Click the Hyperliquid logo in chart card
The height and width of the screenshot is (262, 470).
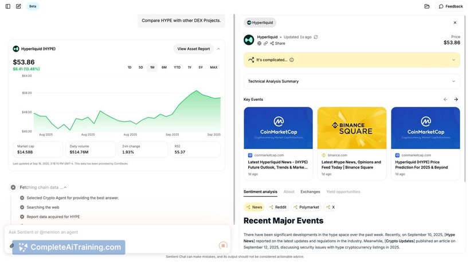pos(16,49)
